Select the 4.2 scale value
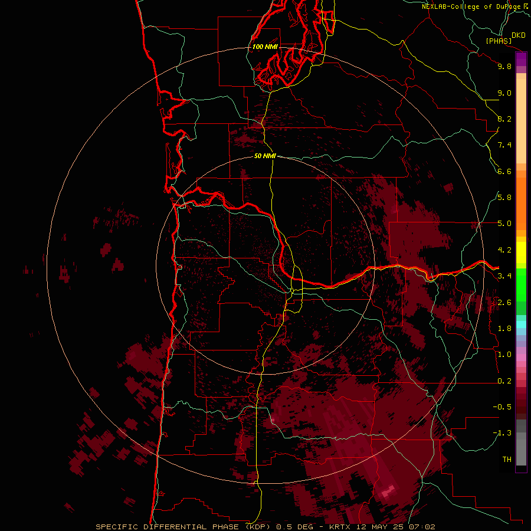Viewport: 531px width, 531px height. [x=504, y=250]
